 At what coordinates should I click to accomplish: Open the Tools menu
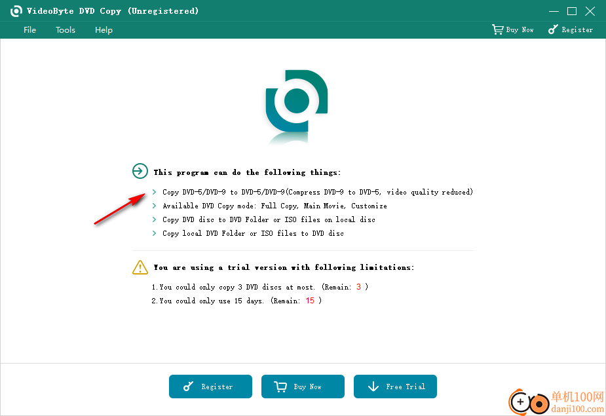66,29
